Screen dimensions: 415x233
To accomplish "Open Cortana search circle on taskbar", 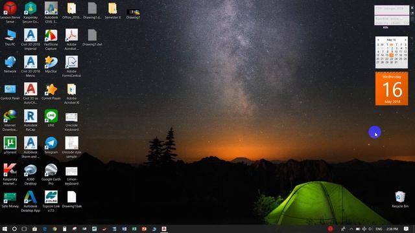I will click(14, 228).
